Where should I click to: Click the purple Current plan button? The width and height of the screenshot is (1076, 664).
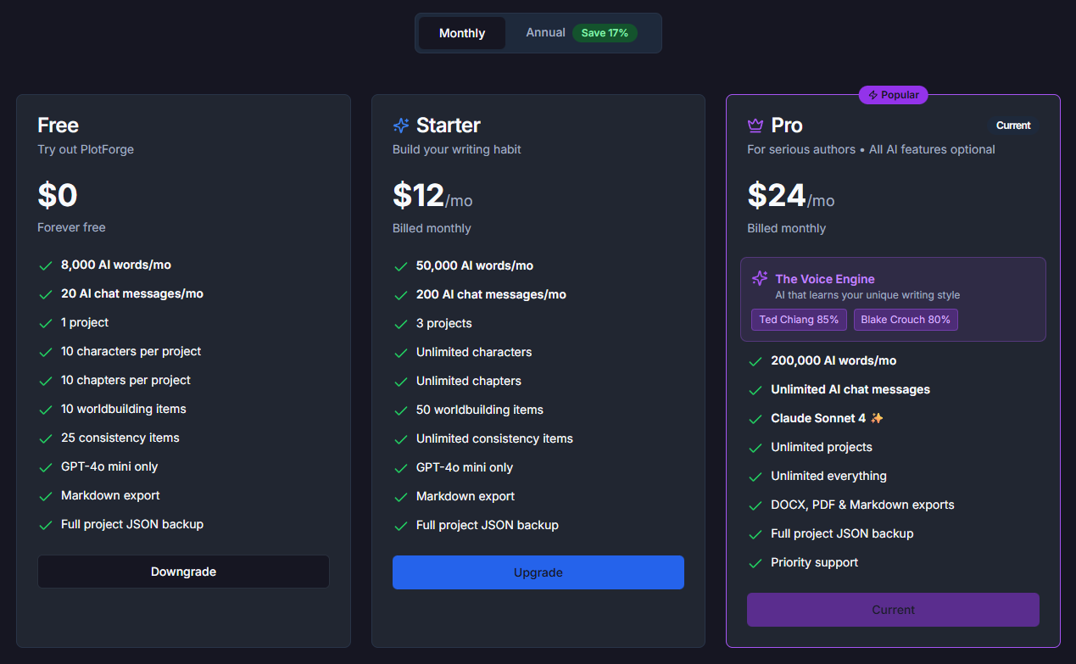pos(893,610)
